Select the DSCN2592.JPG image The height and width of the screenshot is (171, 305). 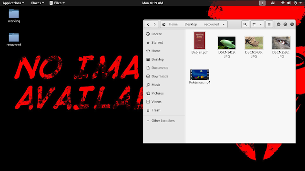281,43
